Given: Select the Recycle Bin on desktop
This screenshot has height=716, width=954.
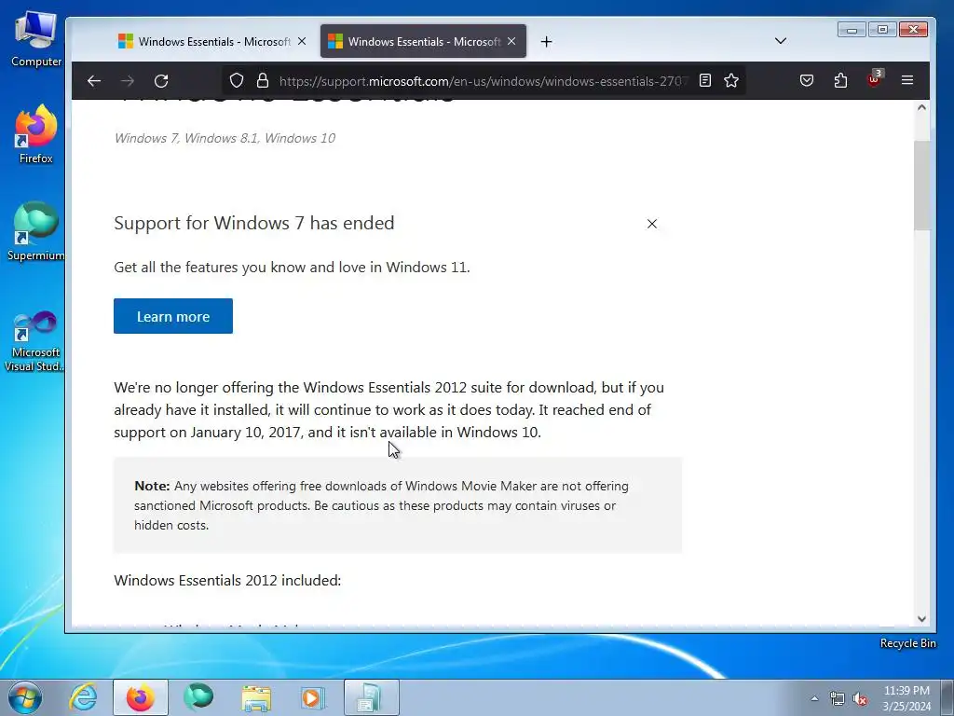Looking at the screenshot, I should pyautogui.click(x=907, y=643).
